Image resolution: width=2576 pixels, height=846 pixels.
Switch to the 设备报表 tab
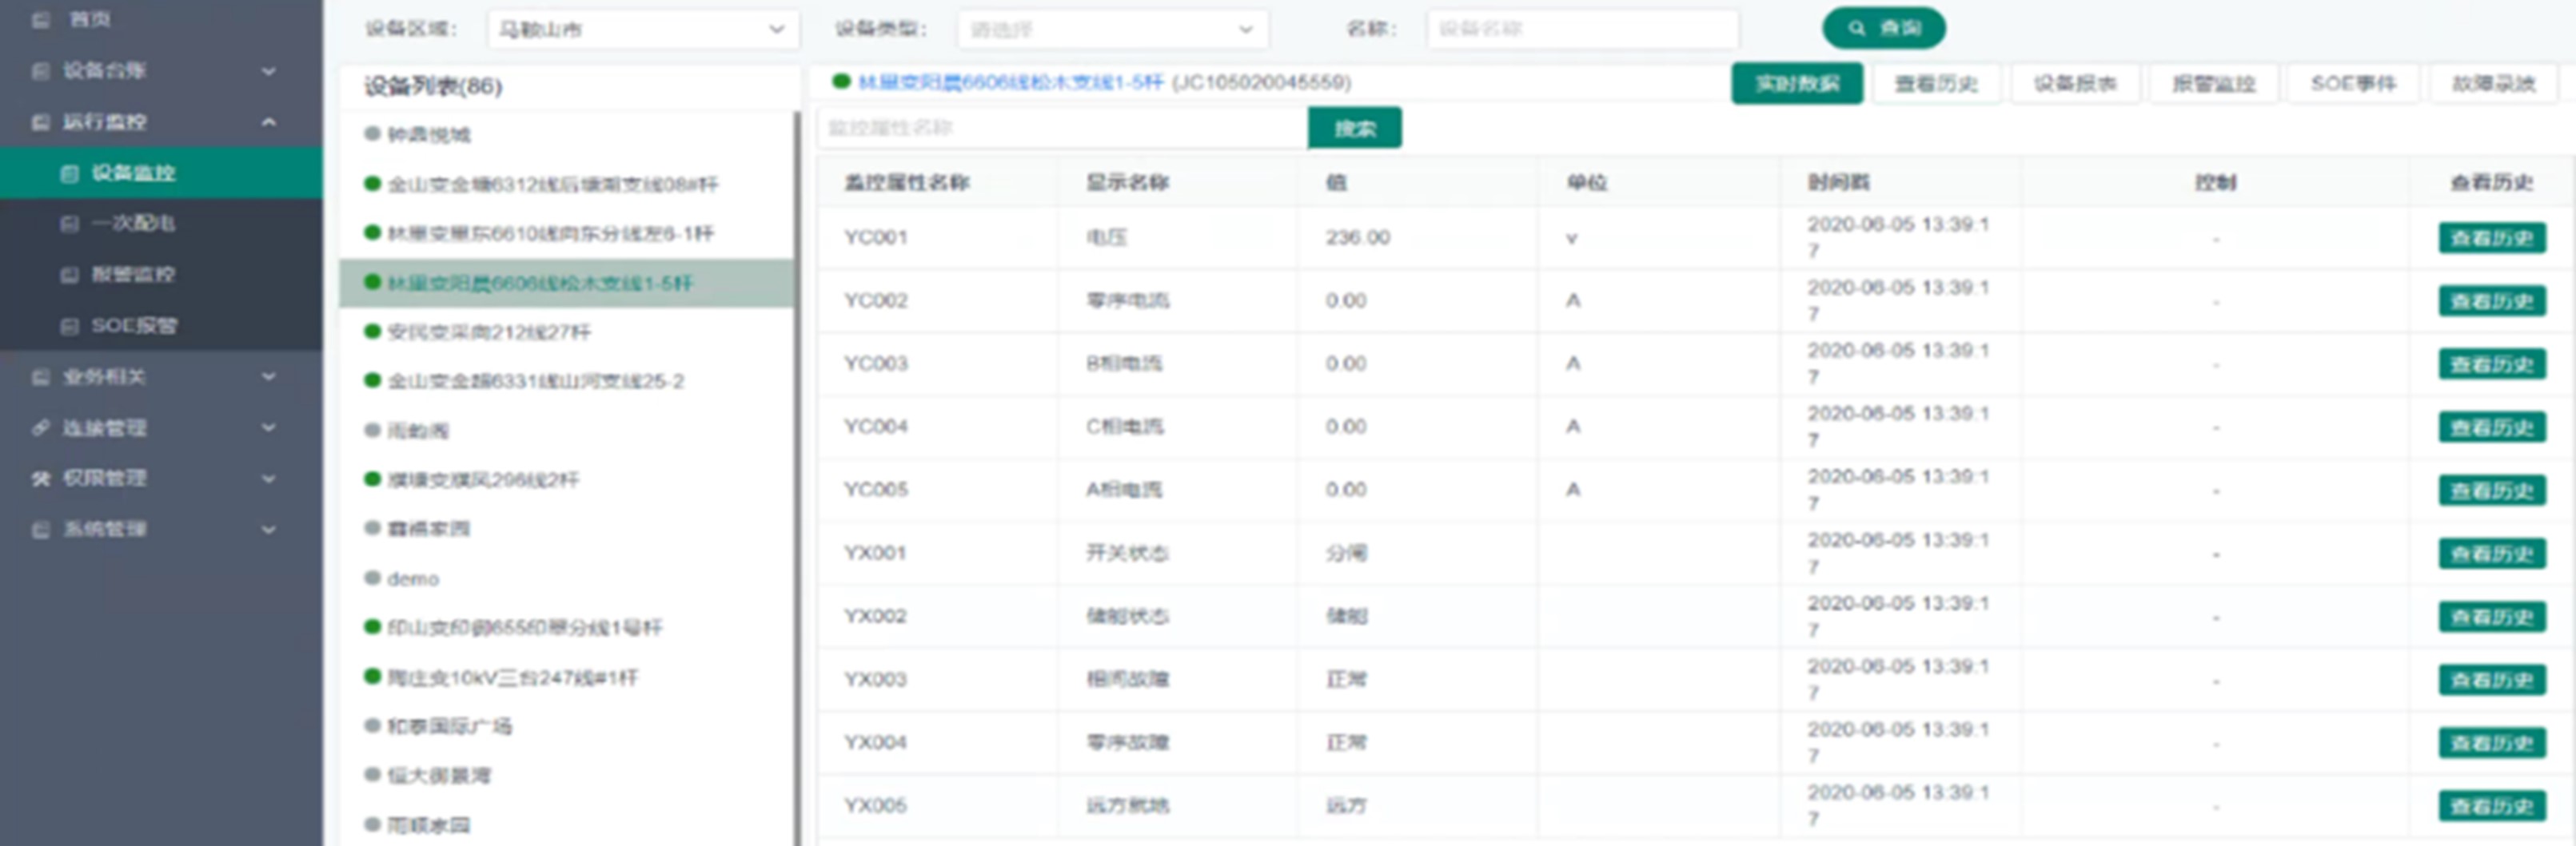(2075, 84)
